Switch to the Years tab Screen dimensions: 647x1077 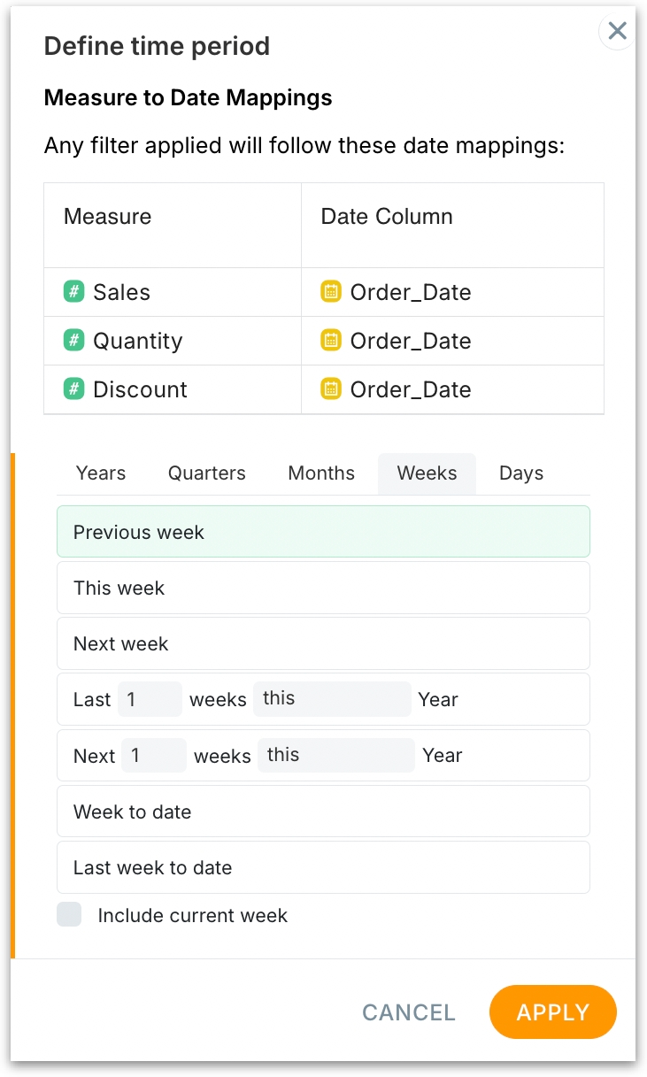tap(101, 473)
